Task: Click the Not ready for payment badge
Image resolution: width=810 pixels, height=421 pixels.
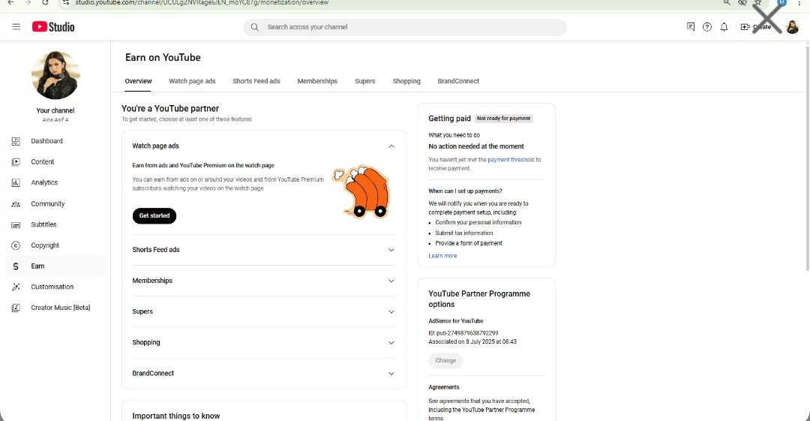Action: (x=504, y=119)
